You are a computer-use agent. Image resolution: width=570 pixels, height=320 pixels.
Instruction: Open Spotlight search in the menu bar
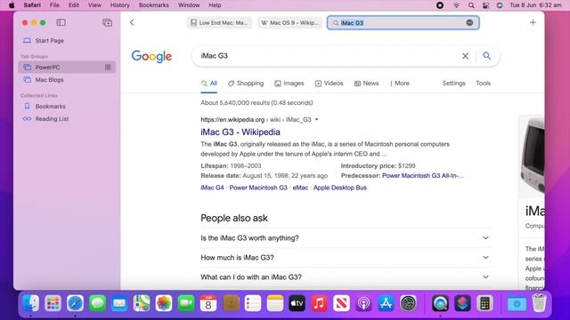[471, 5]
